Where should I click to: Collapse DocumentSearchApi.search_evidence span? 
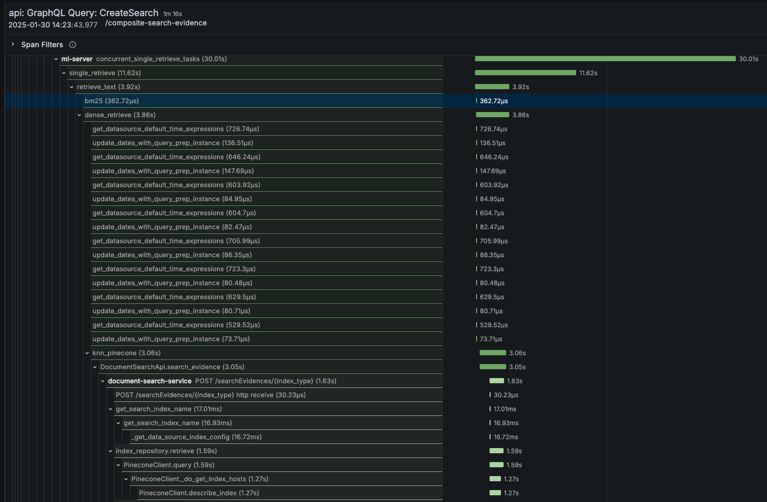[95, 367]
